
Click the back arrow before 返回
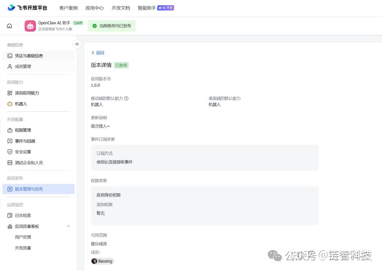coord(93,53)
